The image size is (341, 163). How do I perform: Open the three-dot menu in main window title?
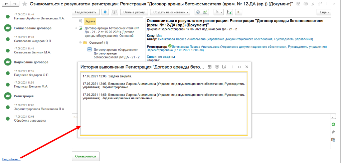click(326, 4)
